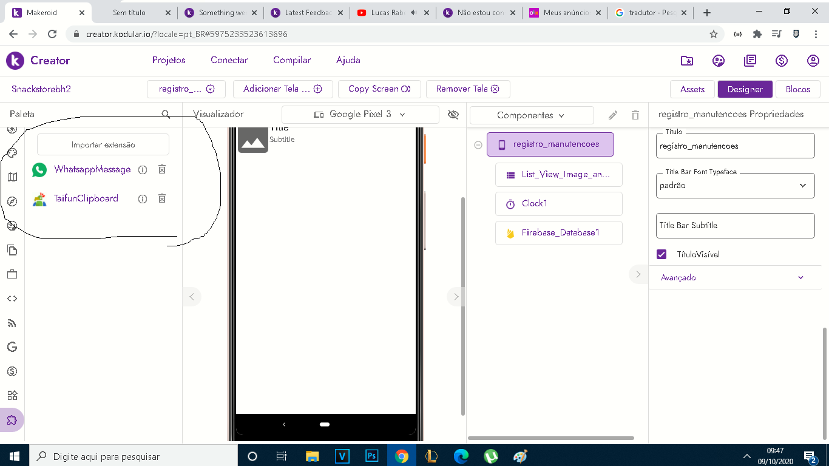Open the account profile icon
Image resolution: width=829 pixels, height=466 pixels.
pyautogui.click(x=813, y=61)
